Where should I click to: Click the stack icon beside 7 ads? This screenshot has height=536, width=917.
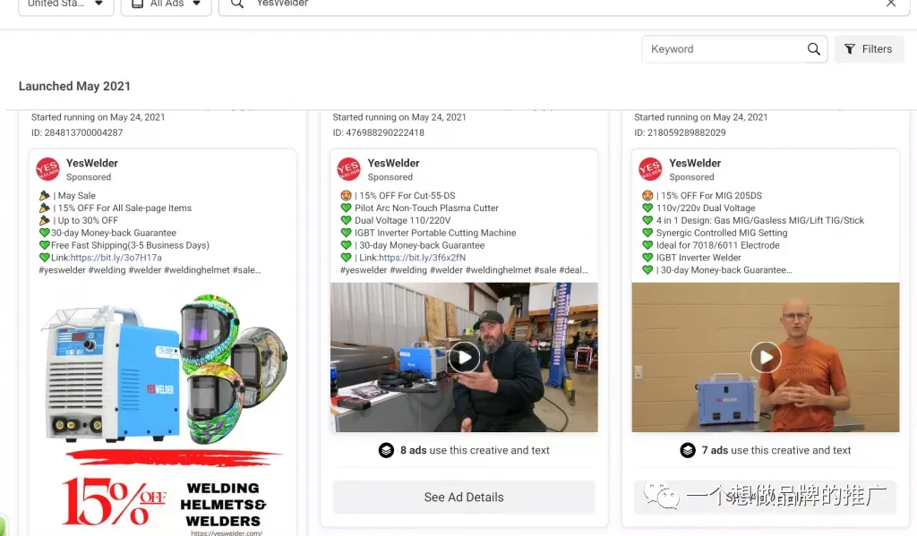[x=688, y=450]
